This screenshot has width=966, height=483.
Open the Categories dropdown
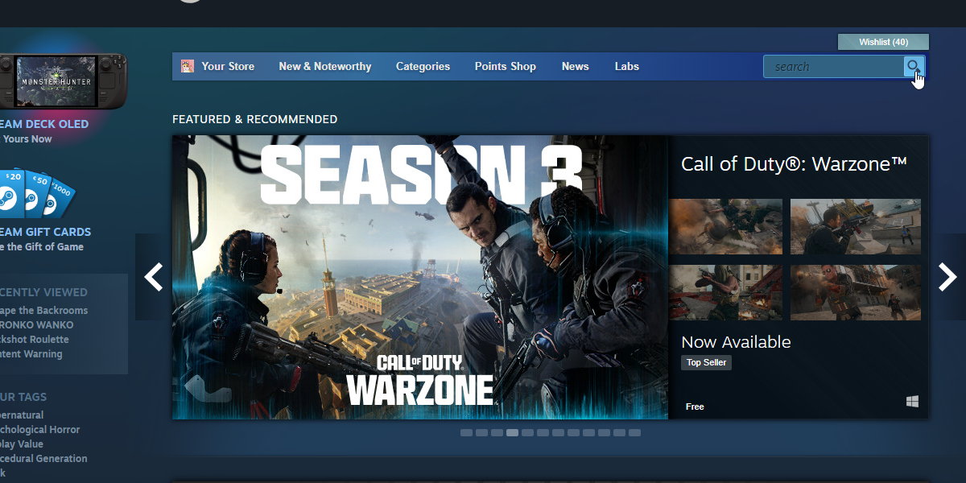click(423, 67)
